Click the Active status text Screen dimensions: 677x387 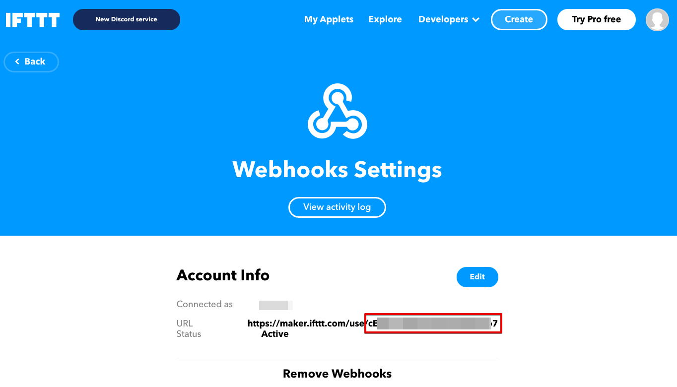pos(275,334)
